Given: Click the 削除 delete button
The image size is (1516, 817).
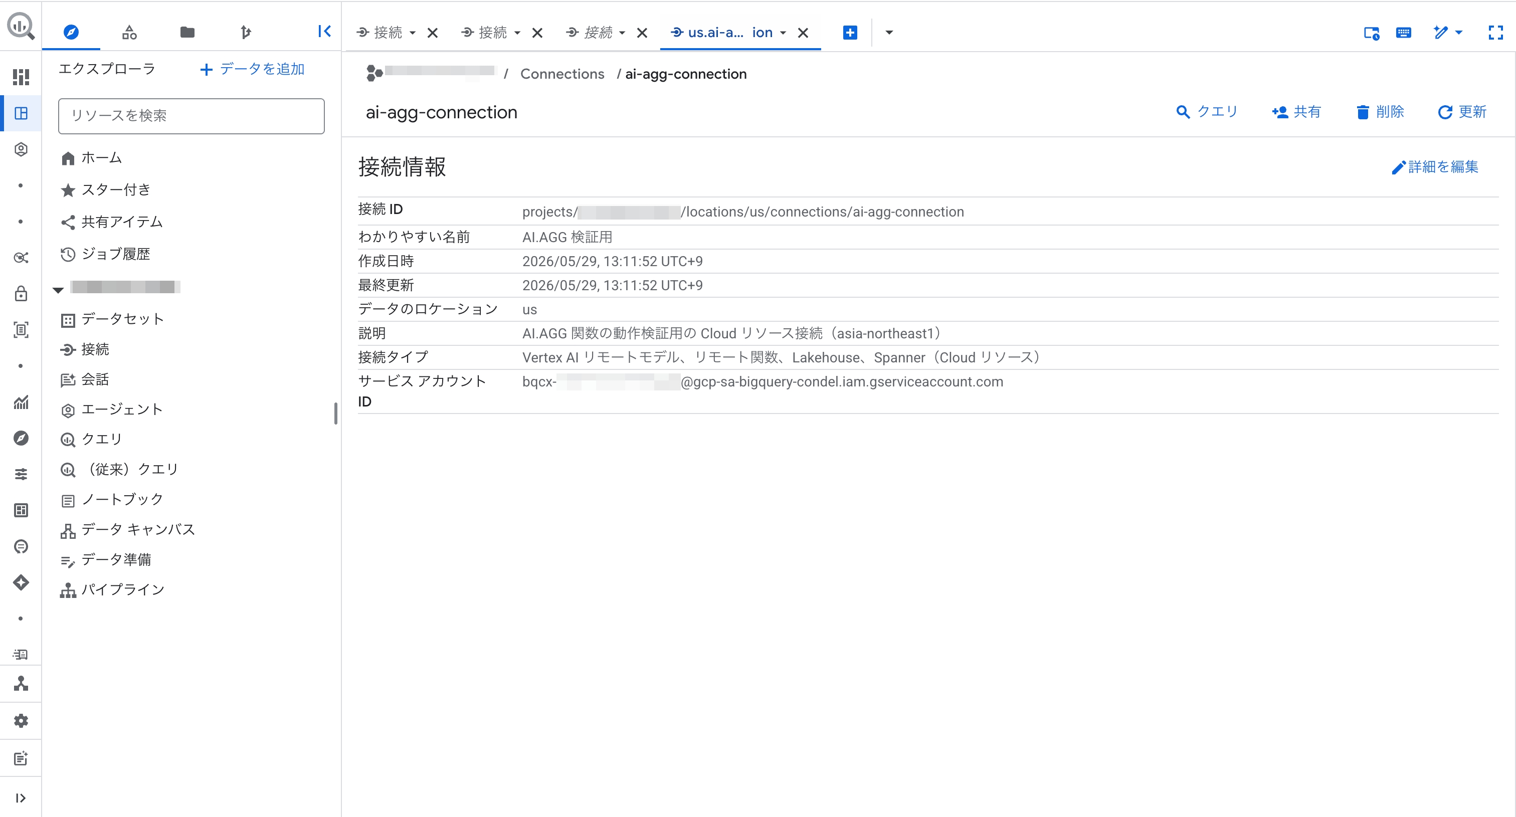Looking at the screenshot, I should pos(1380,112).
